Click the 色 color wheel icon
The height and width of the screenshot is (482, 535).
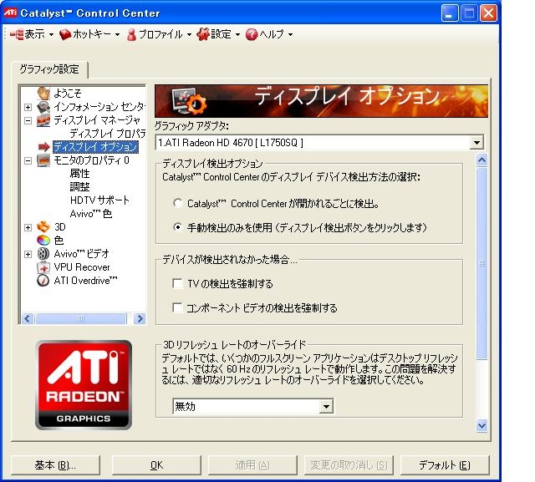[x=43, y=240]
